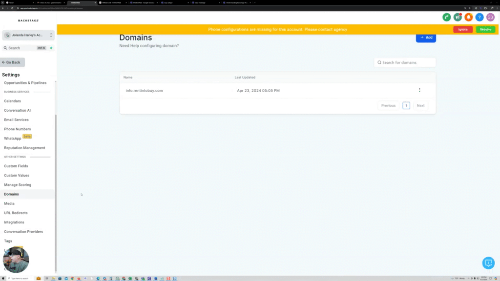
Task: Select Reputation Management in sidebar
Action: point(24,148)
